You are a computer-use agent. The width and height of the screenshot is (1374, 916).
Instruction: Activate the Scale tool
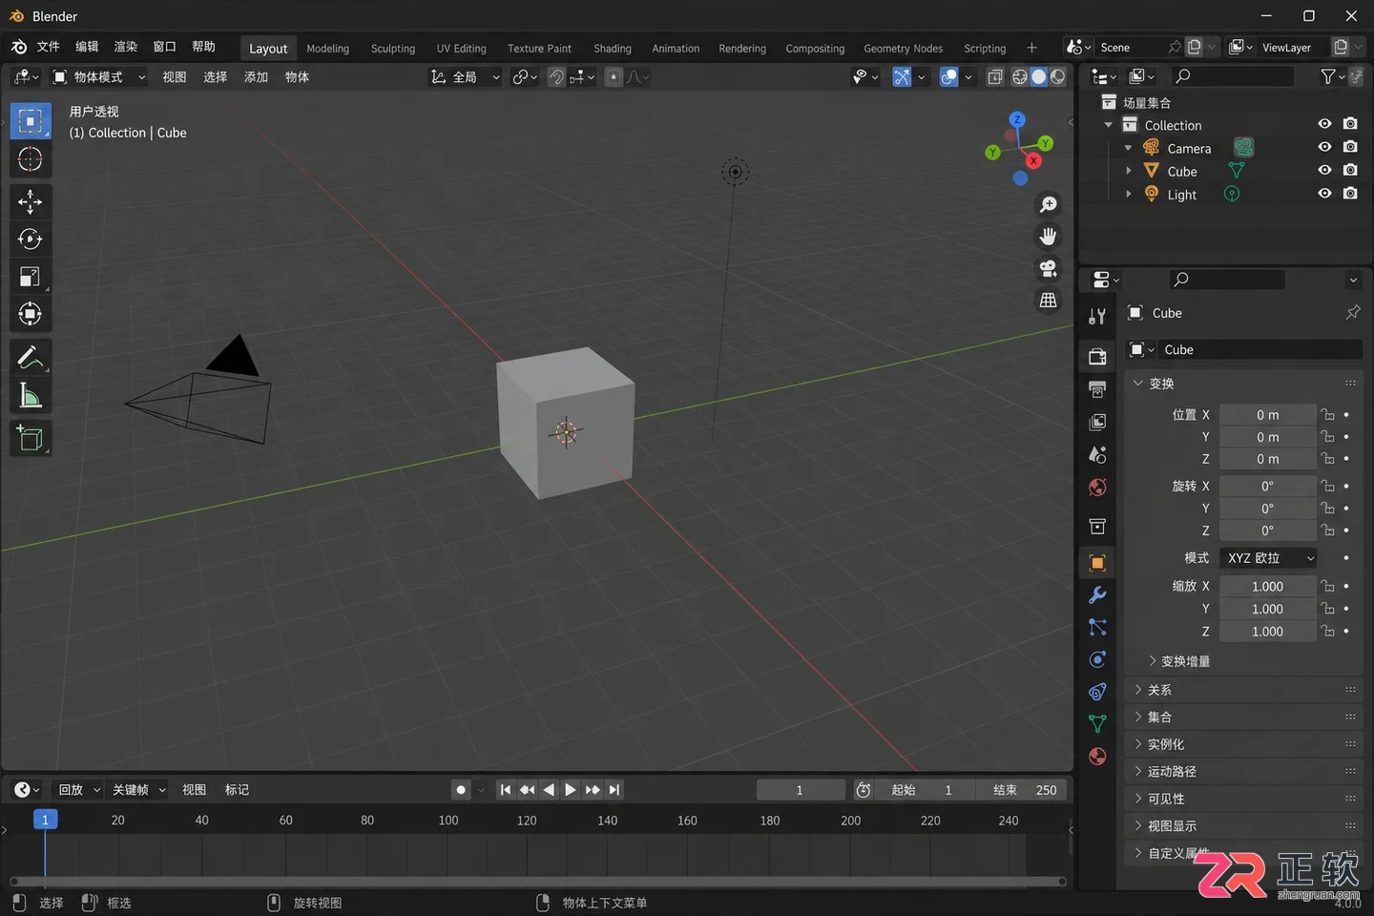[31, 277]
